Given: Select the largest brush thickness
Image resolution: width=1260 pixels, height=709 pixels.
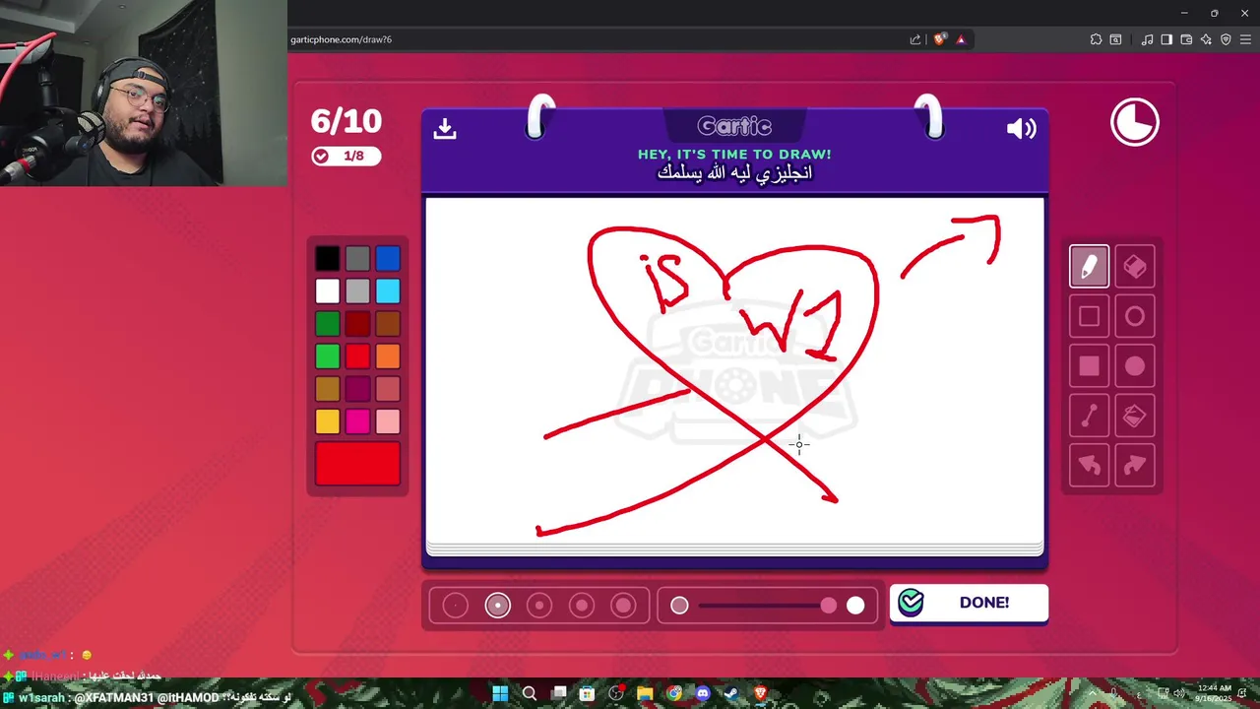Looking at the screenshot, I should tap(623, 606).
